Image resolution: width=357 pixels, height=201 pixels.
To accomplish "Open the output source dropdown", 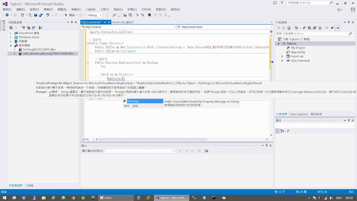I will coord(140,151).
